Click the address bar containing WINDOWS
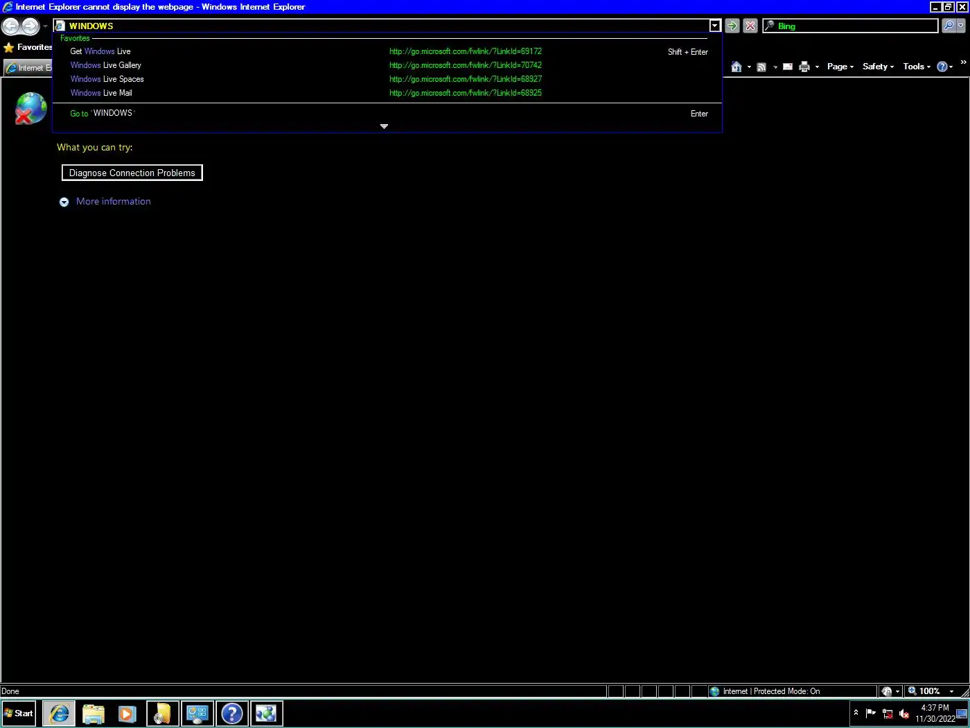 pyautogui.click(x=382, y=26)
